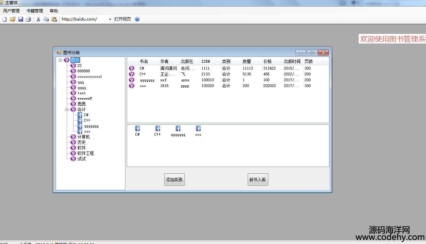Select the C# book icon in lower icon pane
The width and height of the screenshot is (426, 244).
coord(137,129)
